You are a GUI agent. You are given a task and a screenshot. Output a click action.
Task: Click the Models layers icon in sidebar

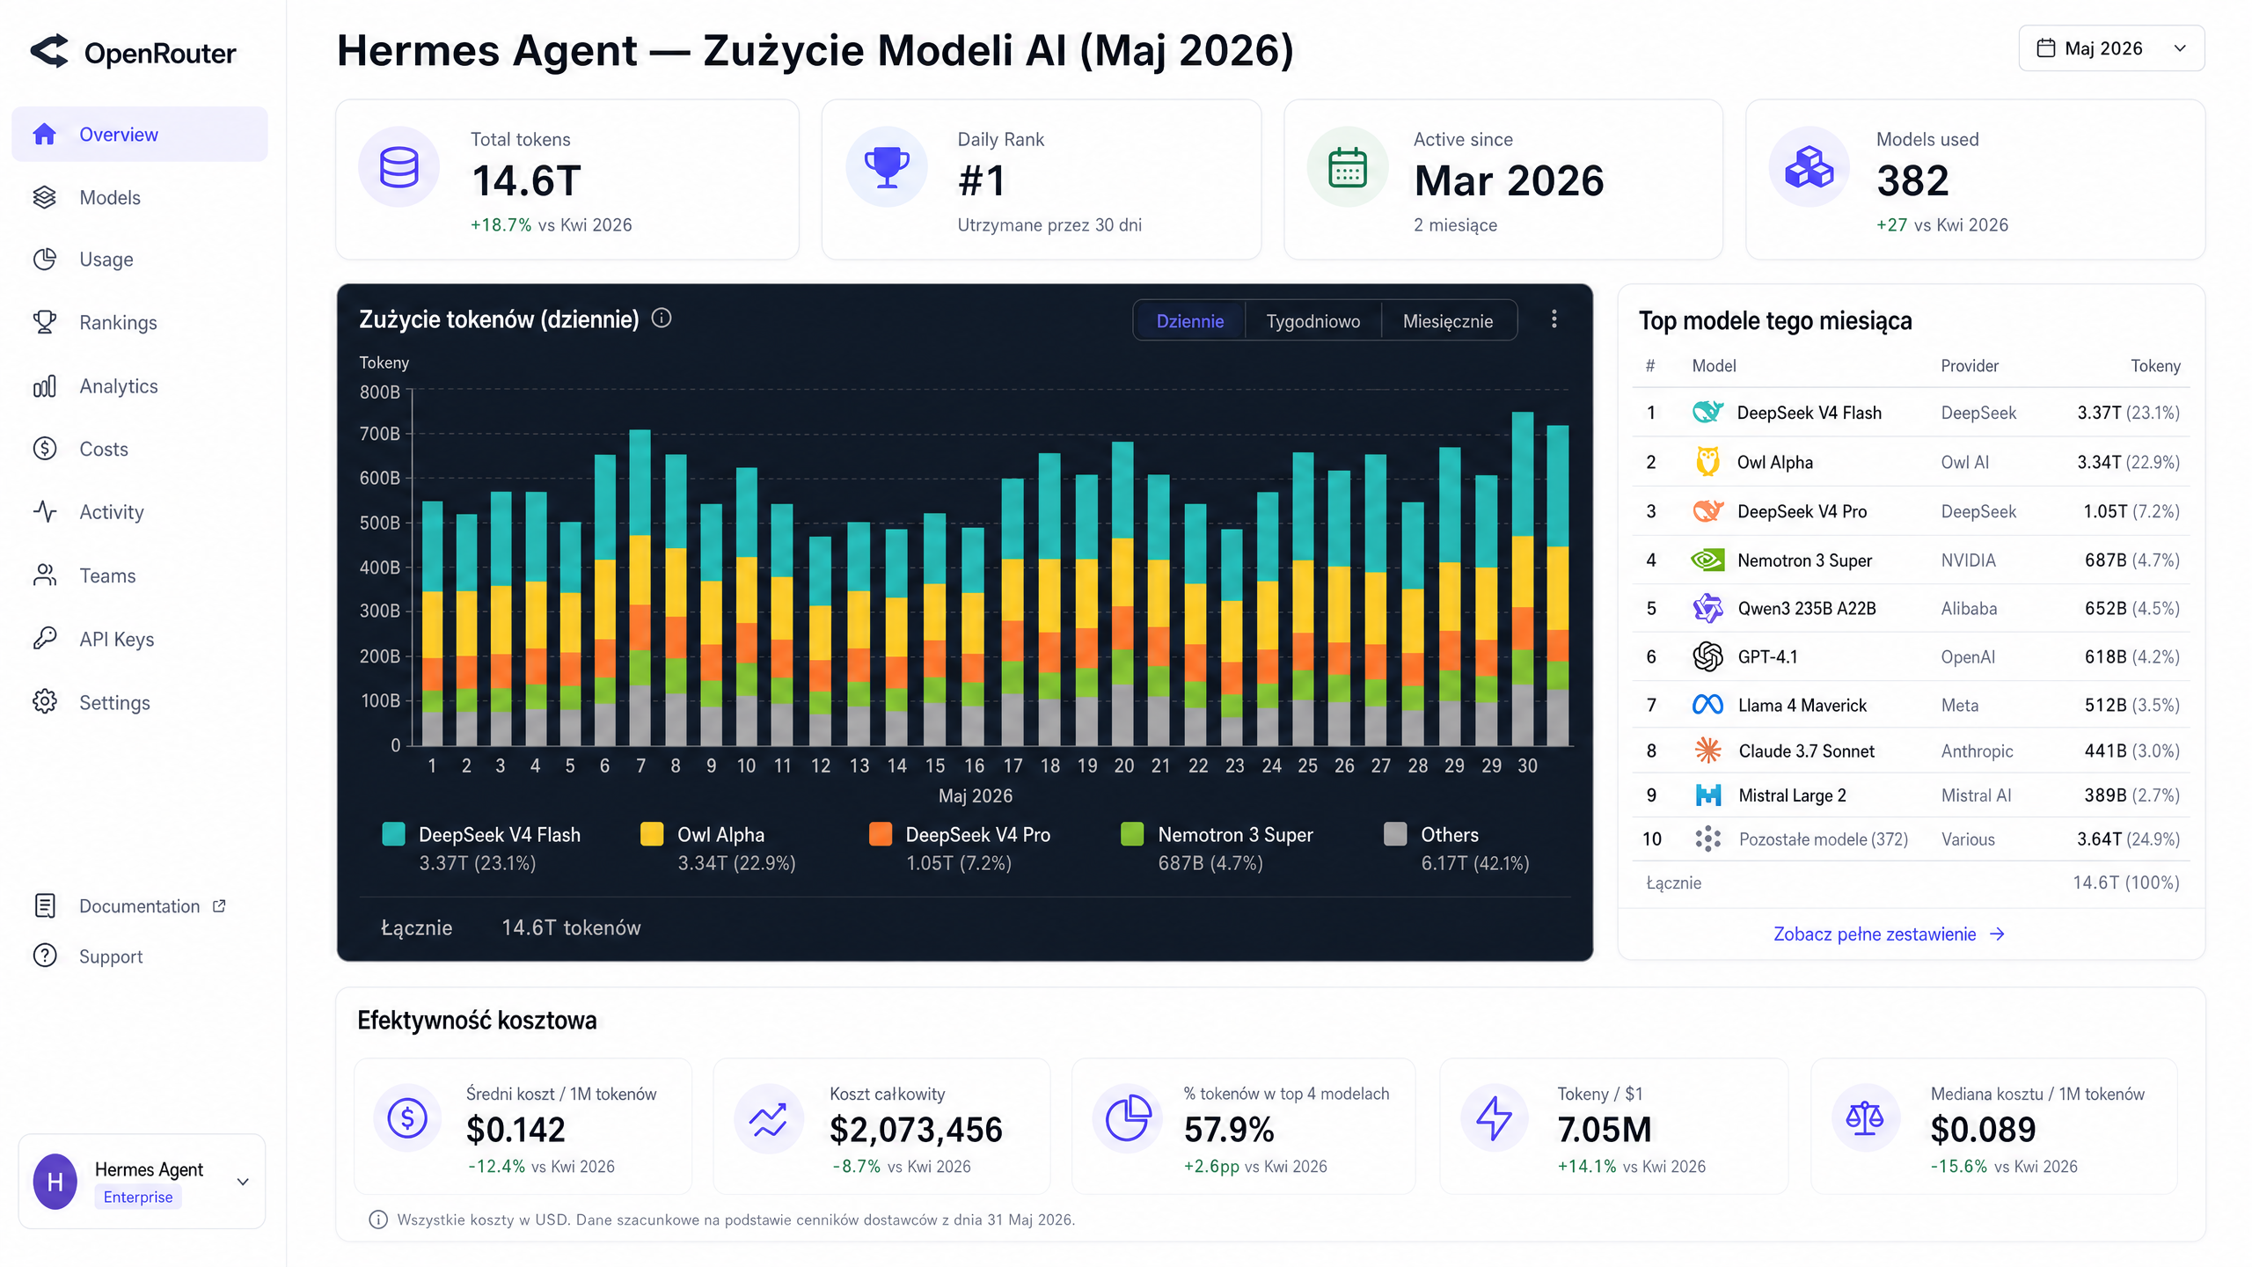coord(44,197)
